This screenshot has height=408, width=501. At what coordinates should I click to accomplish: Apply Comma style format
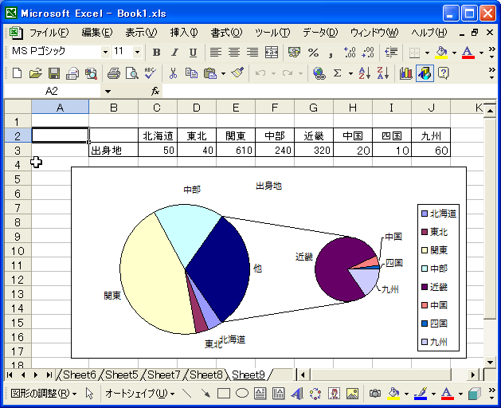331,53
